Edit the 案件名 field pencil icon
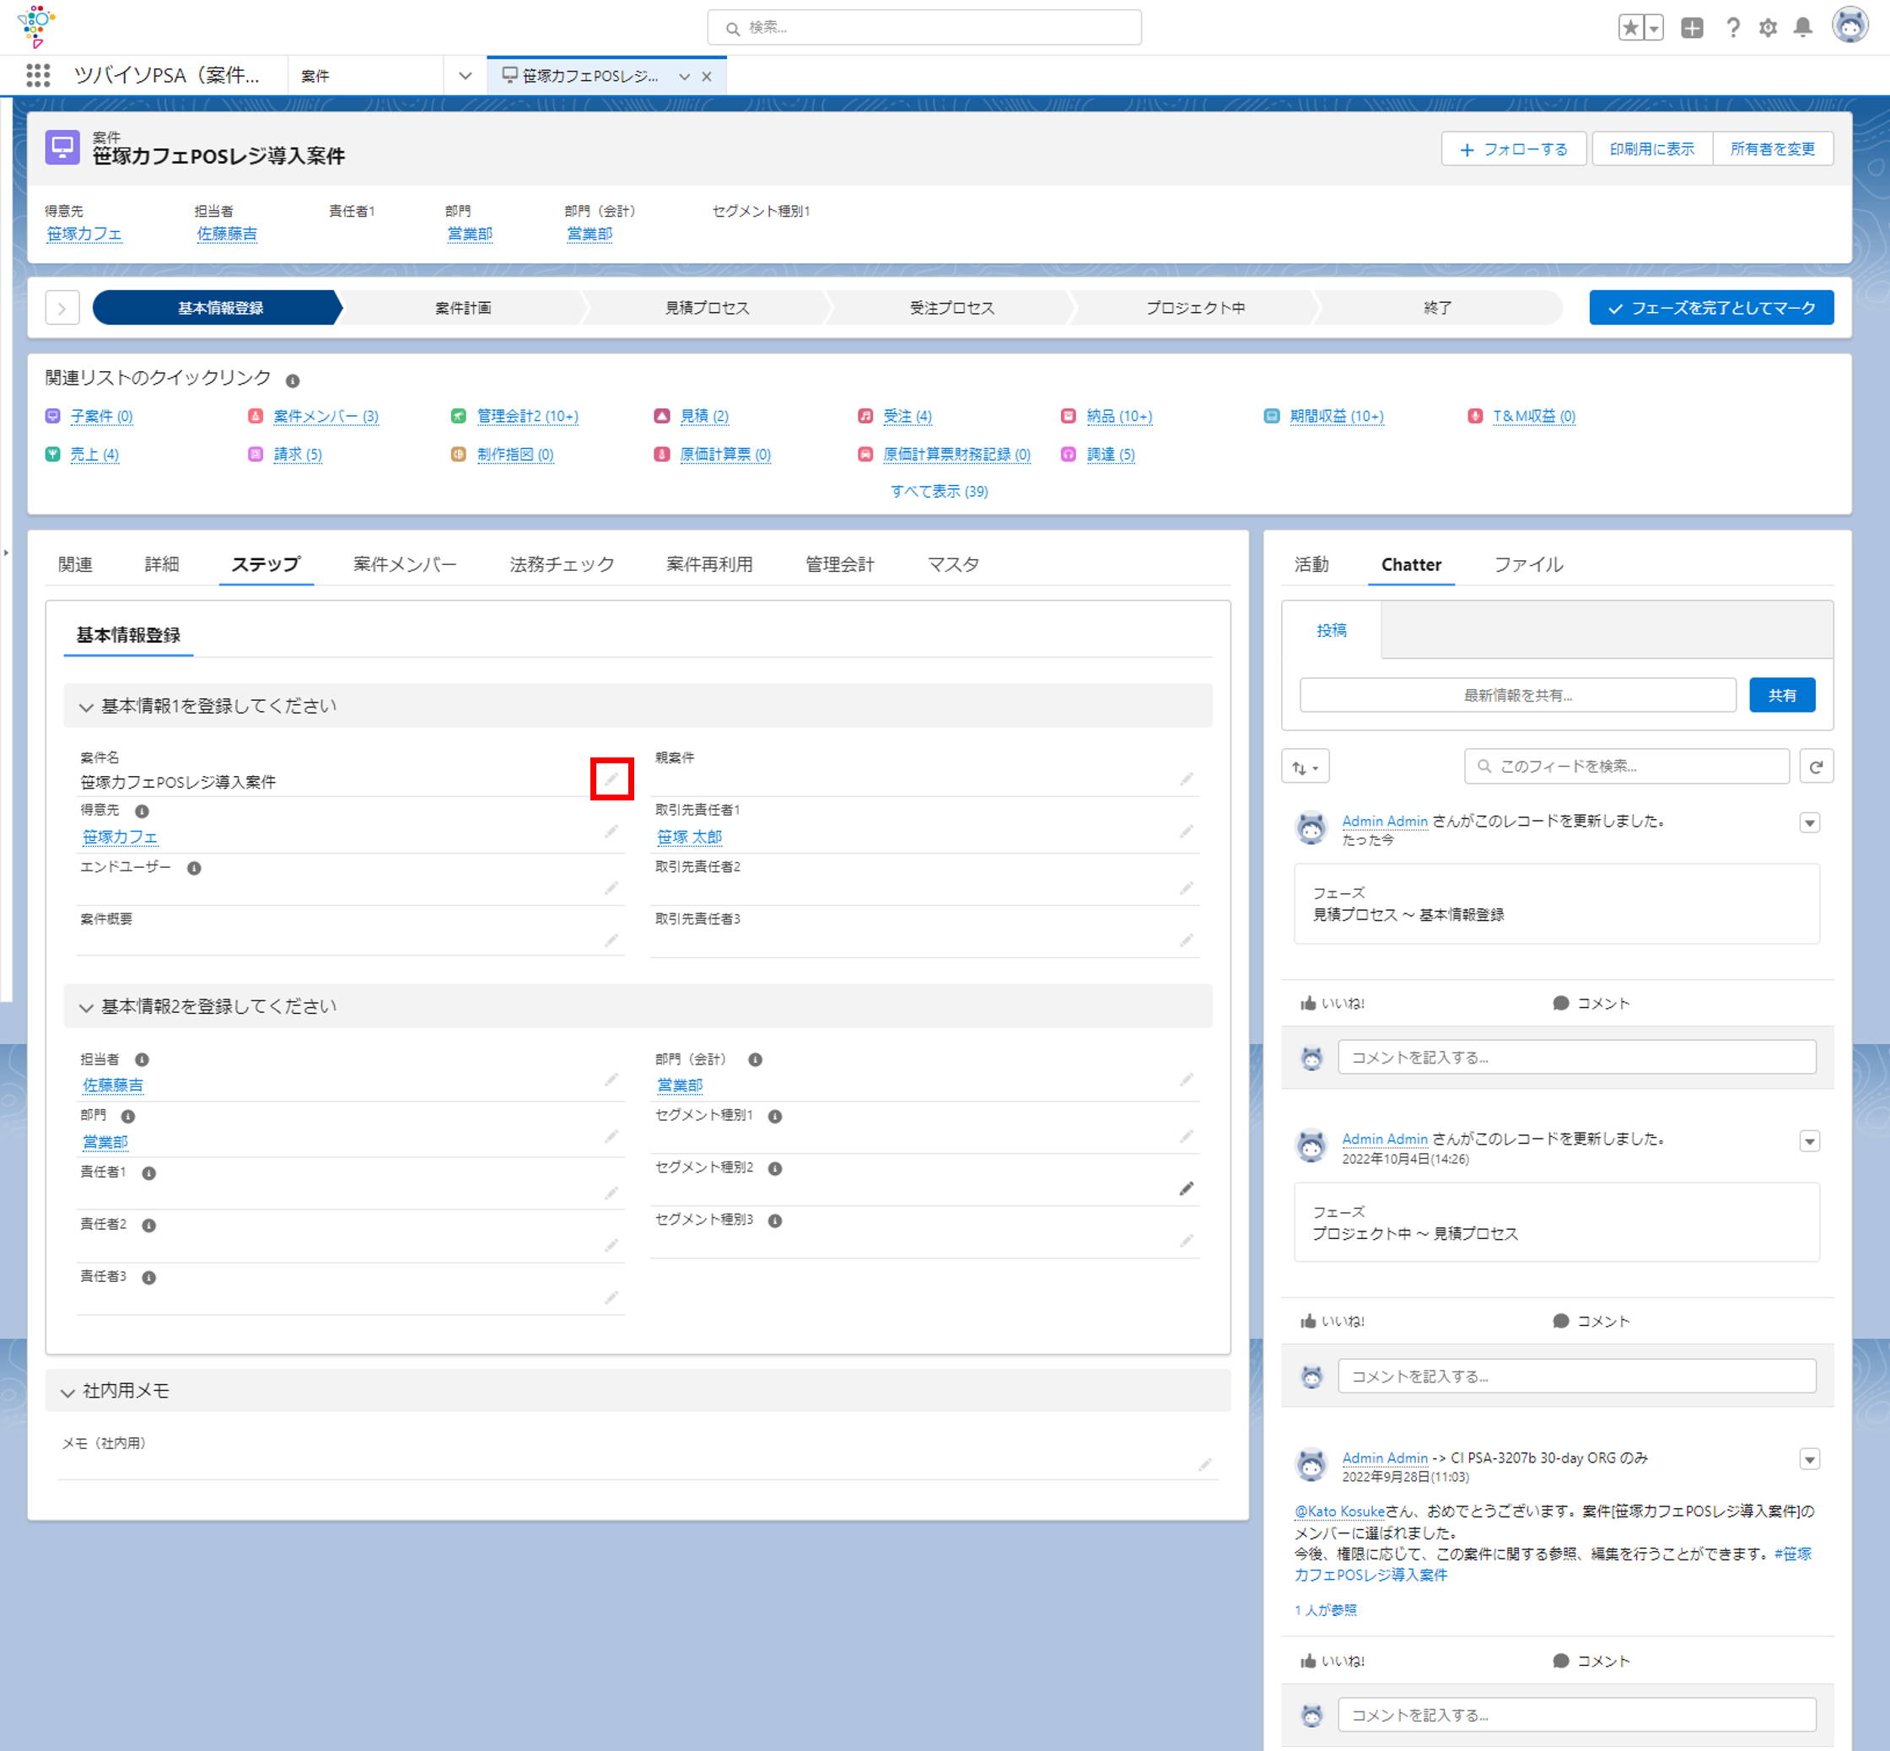 [x=611, y=779]
